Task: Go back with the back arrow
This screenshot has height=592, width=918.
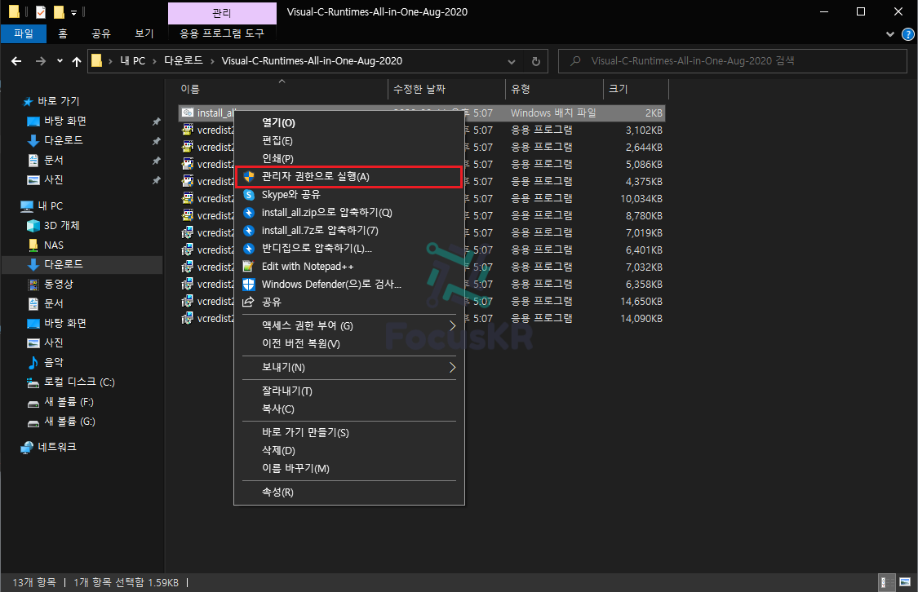Action: tap(16, 61)
